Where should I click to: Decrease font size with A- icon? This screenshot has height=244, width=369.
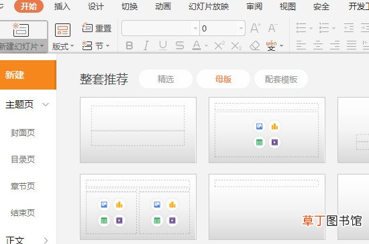272,28
